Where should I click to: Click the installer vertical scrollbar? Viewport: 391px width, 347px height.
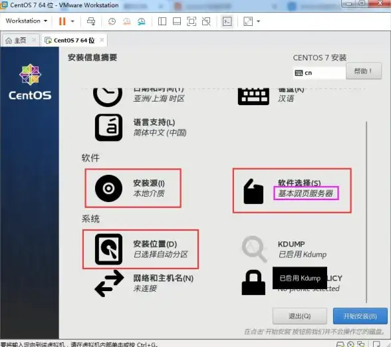[x=366, y=212]
